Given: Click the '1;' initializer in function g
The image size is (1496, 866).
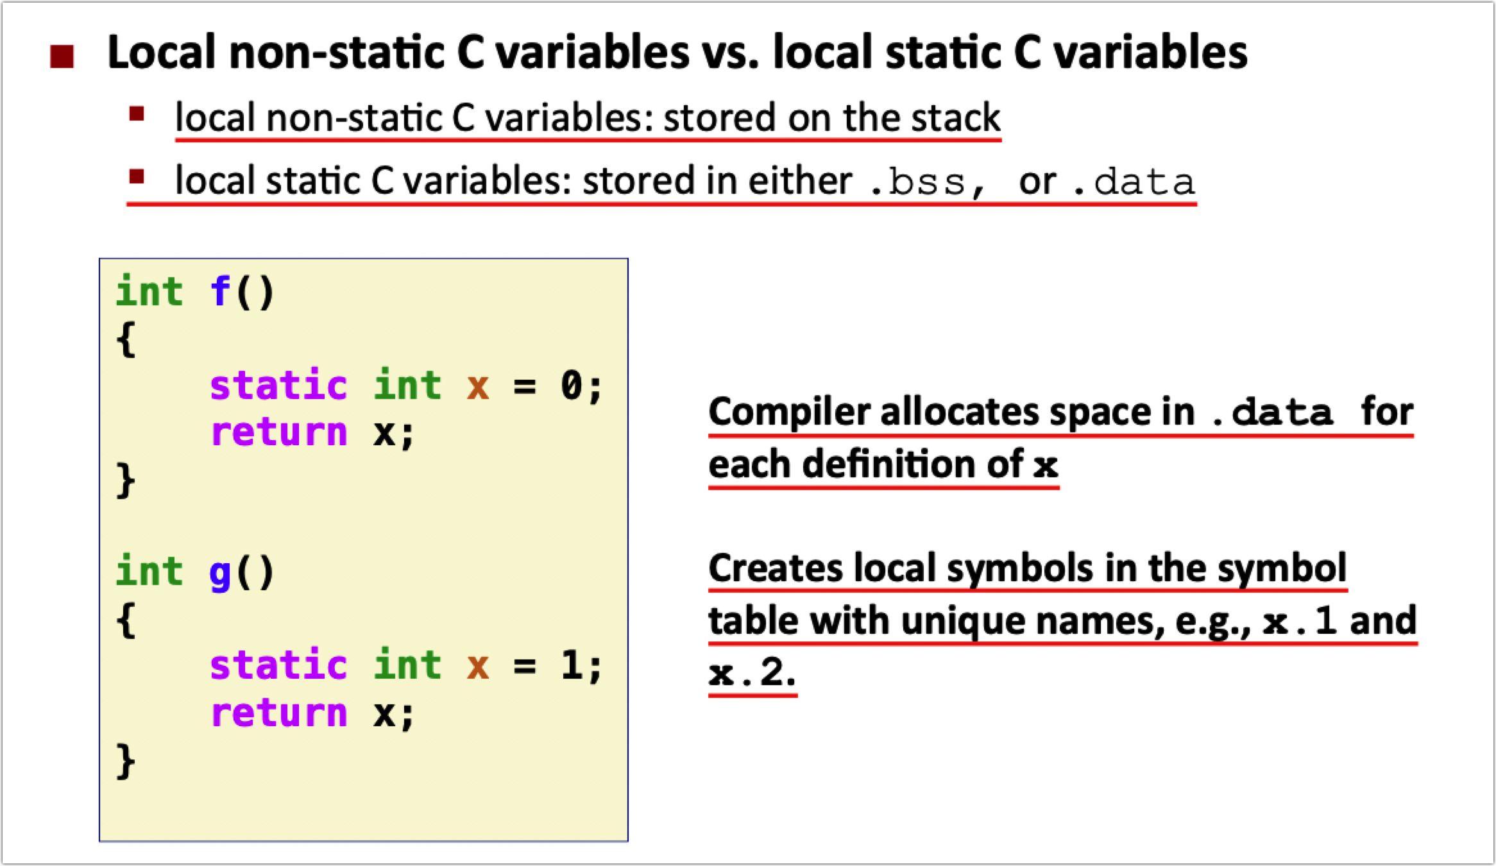Looking at the screenshot, I should tap(581, 665).
